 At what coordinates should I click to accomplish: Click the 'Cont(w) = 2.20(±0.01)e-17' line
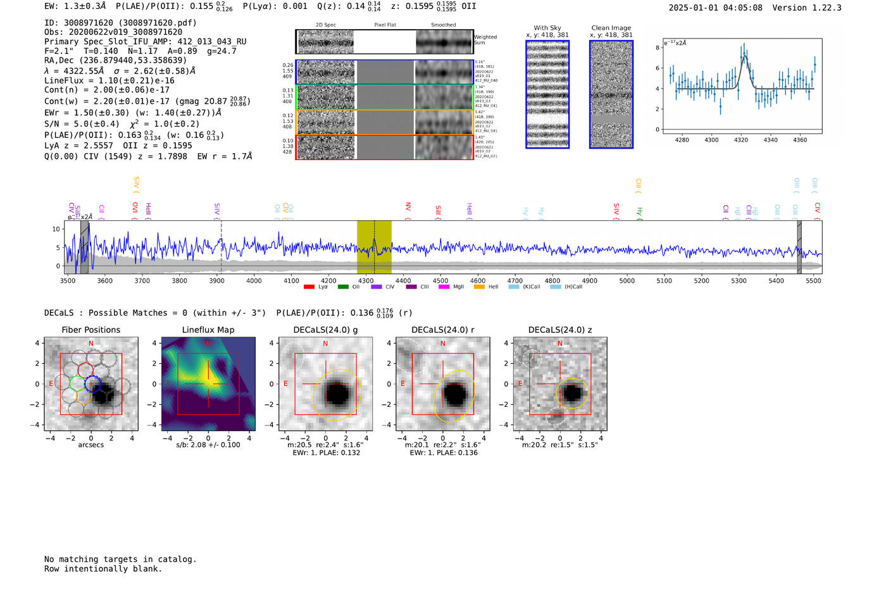(147, 101)
